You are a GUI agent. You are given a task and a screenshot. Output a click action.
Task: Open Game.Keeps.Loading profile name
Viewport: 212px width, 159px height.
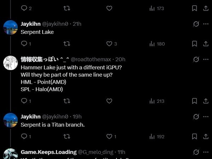coord(48,152)
